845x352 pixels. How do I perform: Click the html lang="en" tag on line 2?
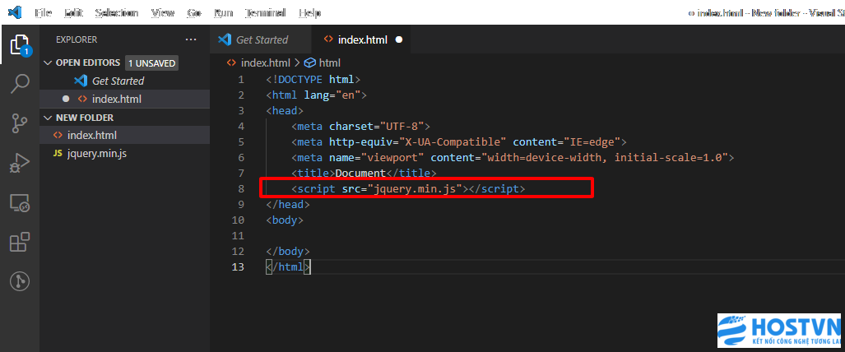[316, 95]
